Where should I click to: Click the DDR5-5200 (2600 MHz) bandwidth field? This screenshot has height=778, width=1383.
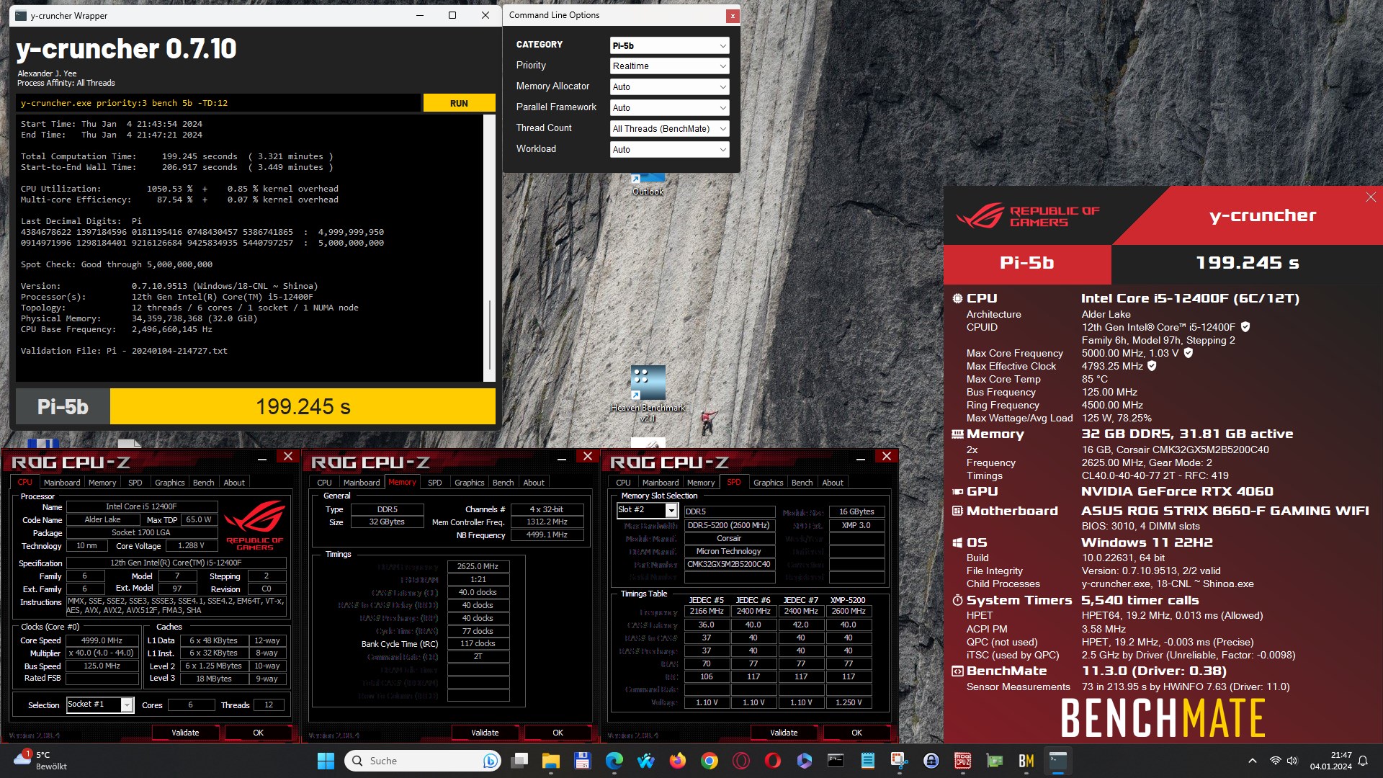coord(729,525)
